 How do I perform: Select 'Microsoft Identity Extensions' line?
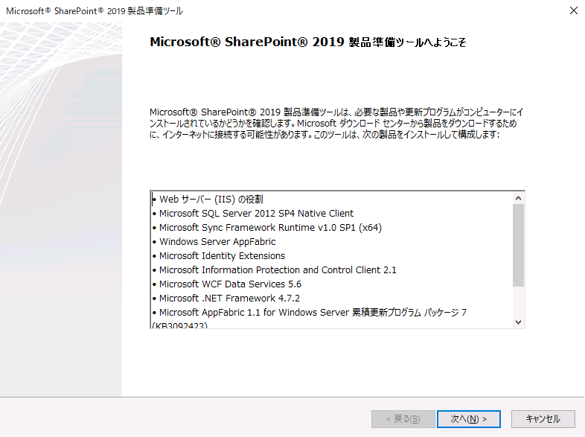(222, 256)
